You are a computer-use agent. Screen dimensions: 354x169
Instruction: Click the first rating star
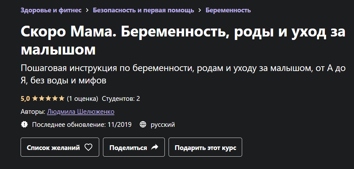coord(35,99)
